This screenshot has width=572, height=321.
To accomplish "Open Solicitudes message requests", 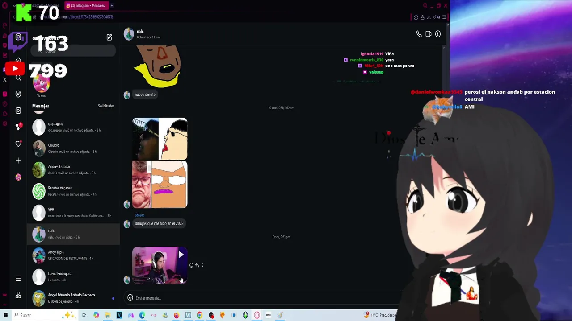I will pyautogui.click(x=106, y=106).
